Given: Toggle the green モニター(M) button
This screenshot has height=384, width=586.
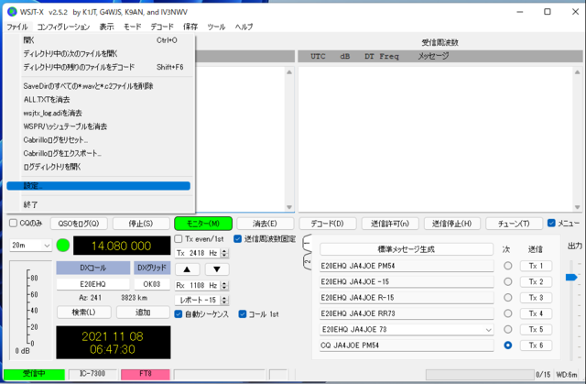Looking at the screenshot, I should click(203, 224).
